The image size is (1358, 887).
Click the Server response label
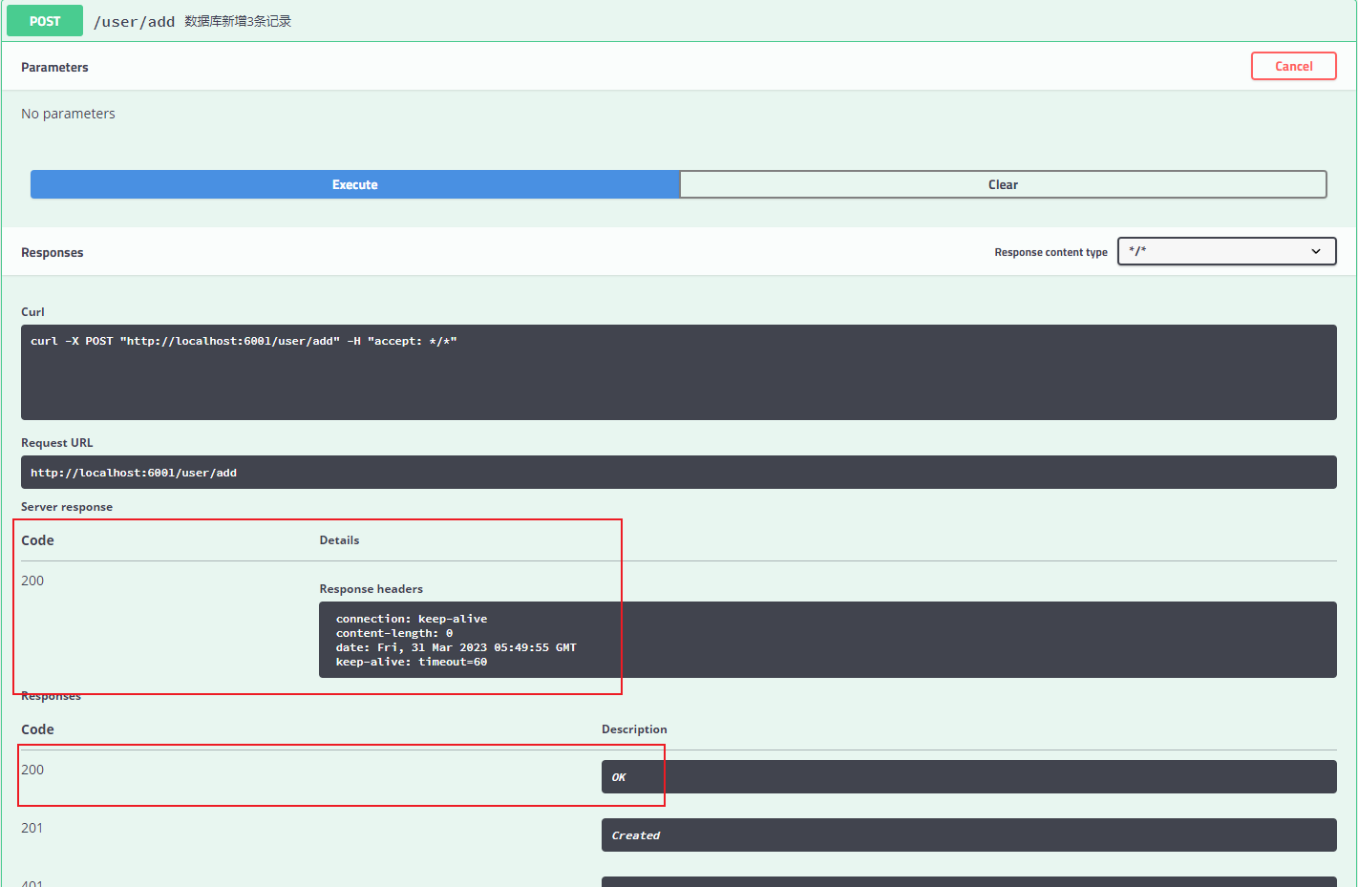click(67, 507)
